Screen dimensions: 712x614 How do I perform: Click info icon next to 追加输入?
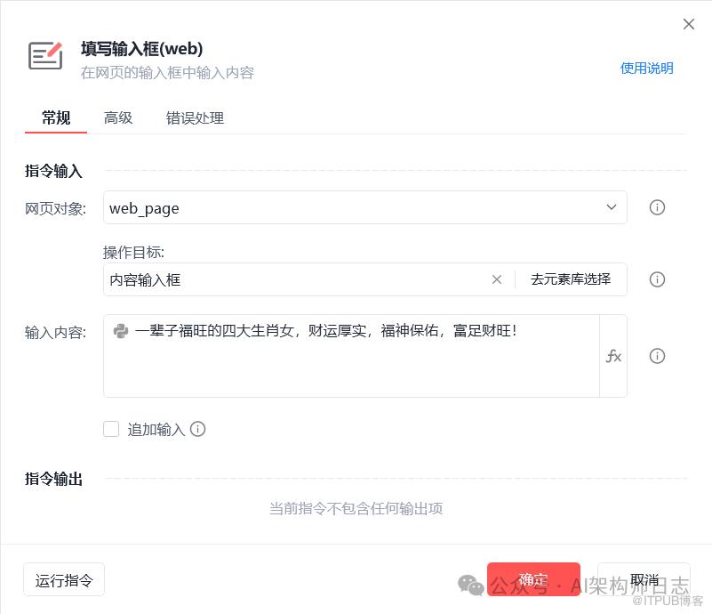pos(198,429)
